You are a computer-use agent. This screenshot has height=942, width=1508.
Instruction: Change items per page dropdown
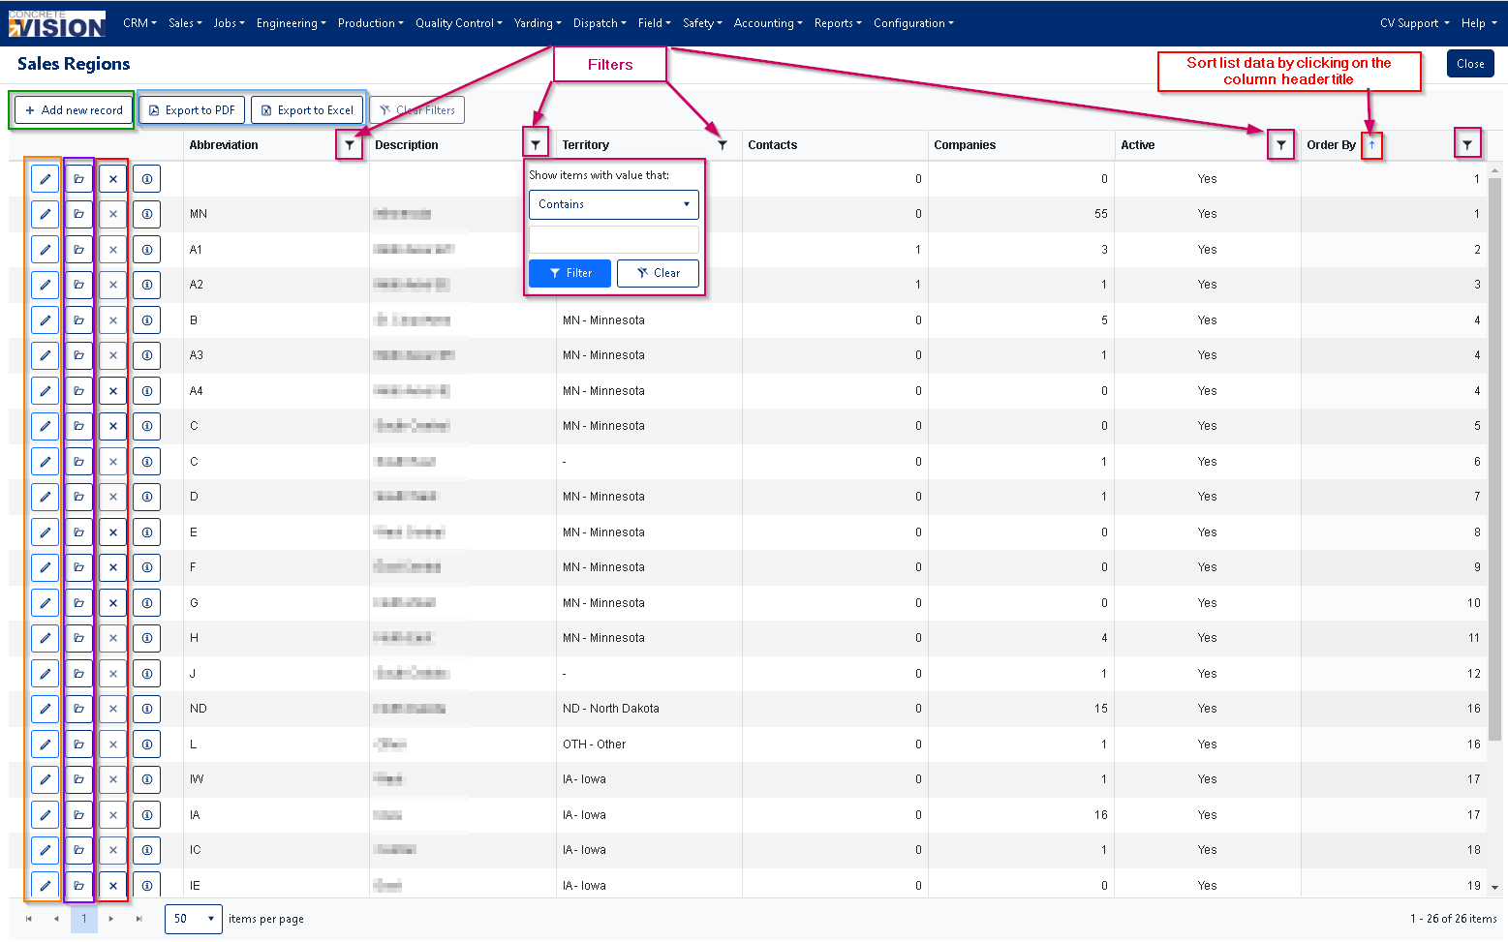click(x=194, y=919)
